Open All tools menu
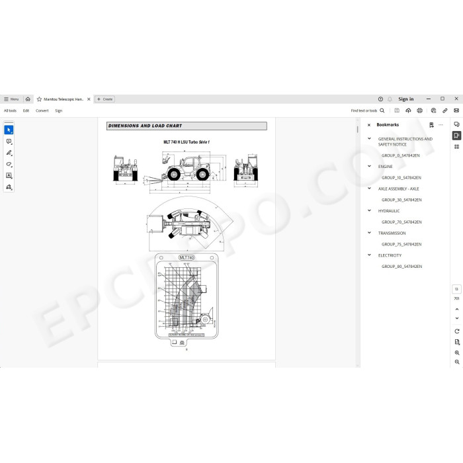 pos(10,110)
